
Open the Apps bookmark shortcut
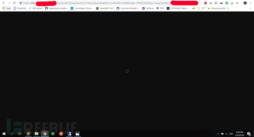point(7,8)
